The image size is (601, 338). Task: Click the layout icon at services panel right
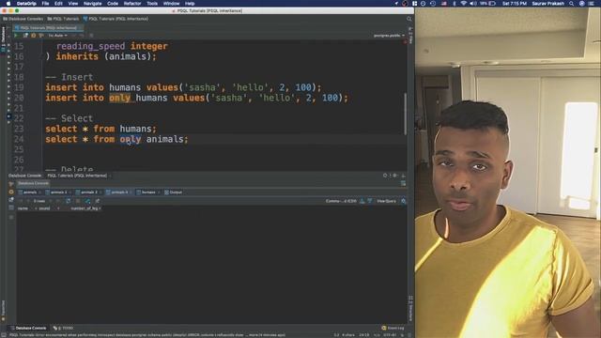[x=403, y=184]
